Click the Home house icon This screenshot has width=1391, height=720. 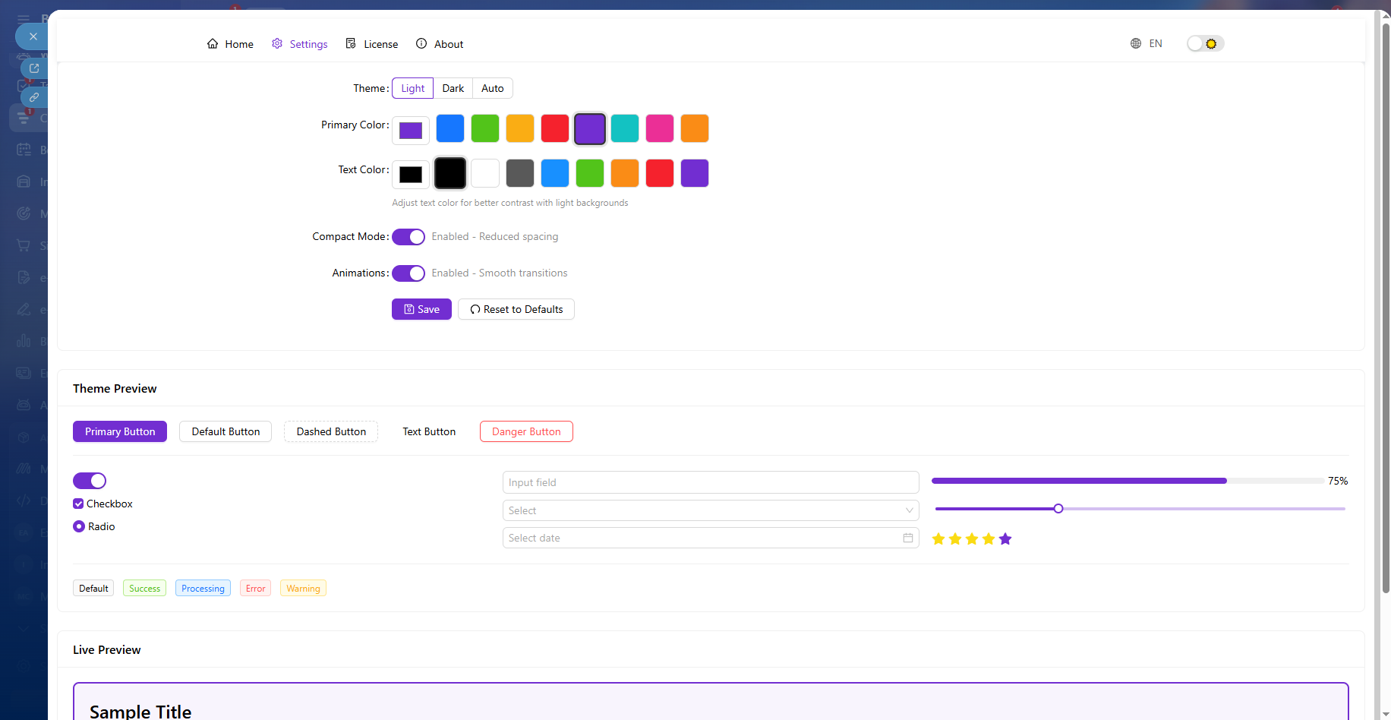pyautogui.click(x=213, y=44)
